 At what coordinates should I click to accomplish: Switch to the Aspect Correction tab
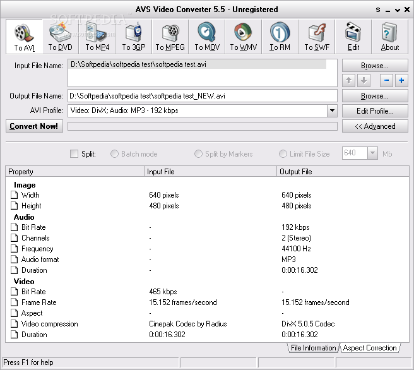pyautogui.click(x=370, y=348)
